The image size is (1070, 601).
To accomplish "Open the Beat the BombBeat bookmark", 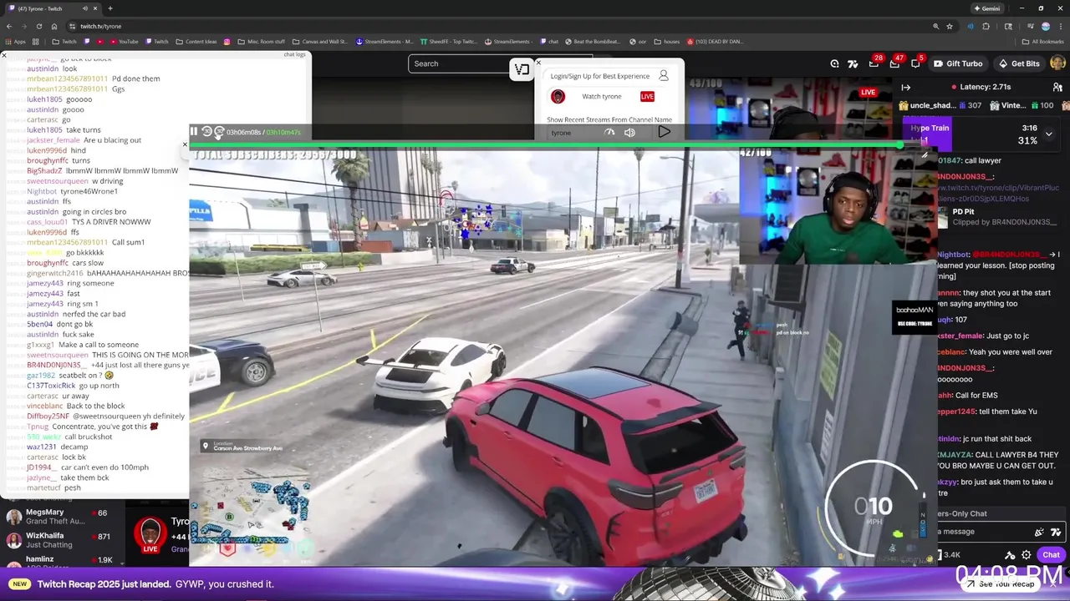I will coord(592,41).
